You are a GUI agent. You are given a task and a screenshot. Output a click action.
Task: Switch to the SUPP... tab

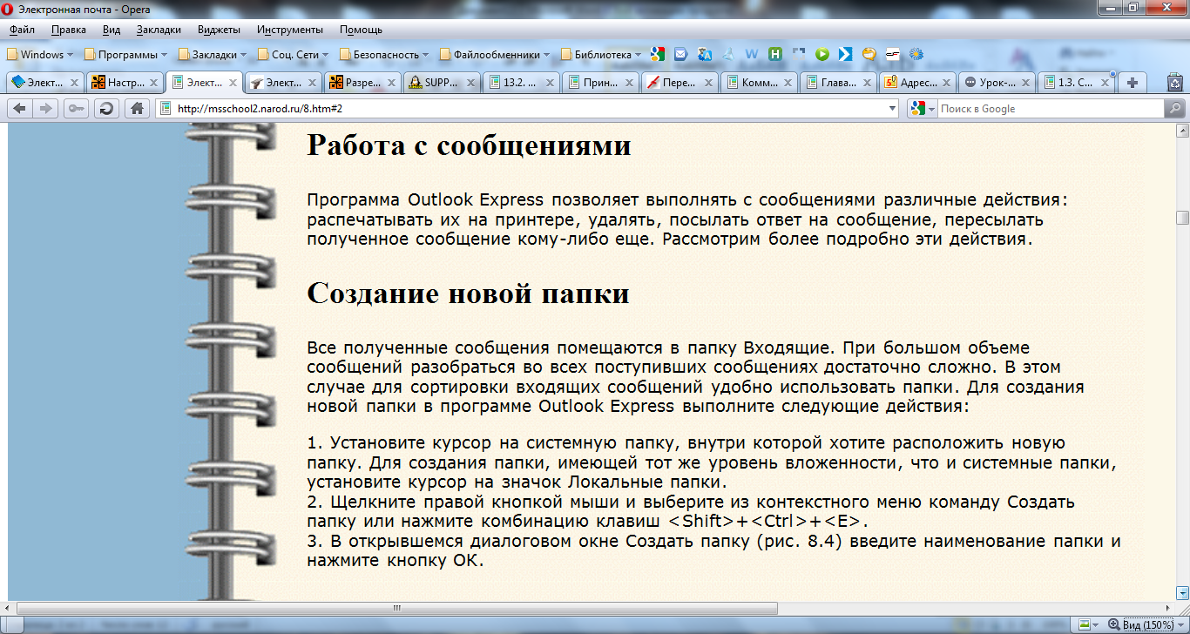click(441, 83)
